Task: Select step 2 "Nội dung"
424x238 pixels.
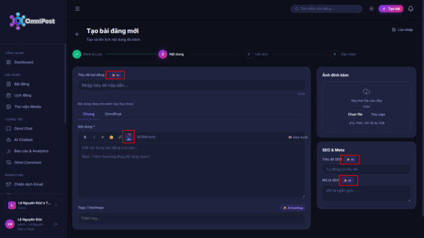Action: 171,54
